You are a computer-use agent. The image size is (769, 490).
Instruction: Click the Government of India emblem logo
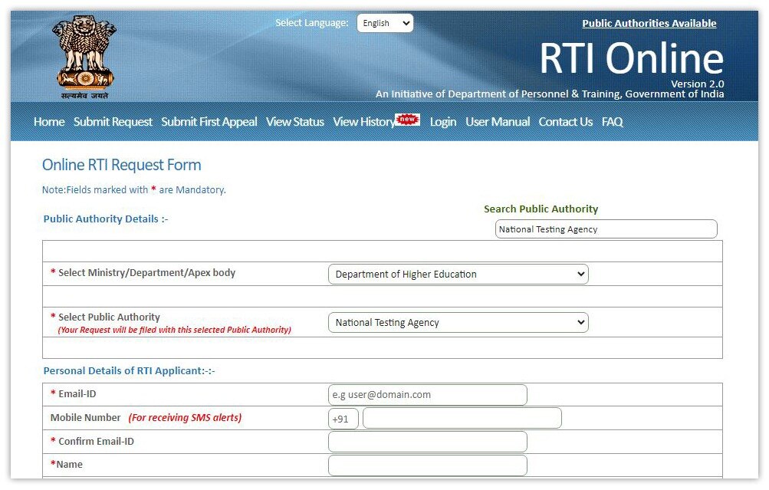[84, 57]
